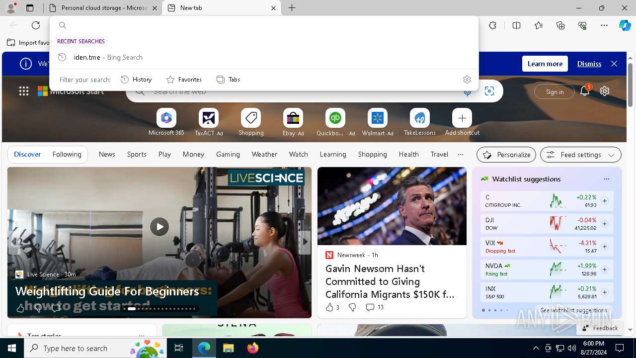Open the Windows Start menu

pyautogui.click(x=12, y=348)
